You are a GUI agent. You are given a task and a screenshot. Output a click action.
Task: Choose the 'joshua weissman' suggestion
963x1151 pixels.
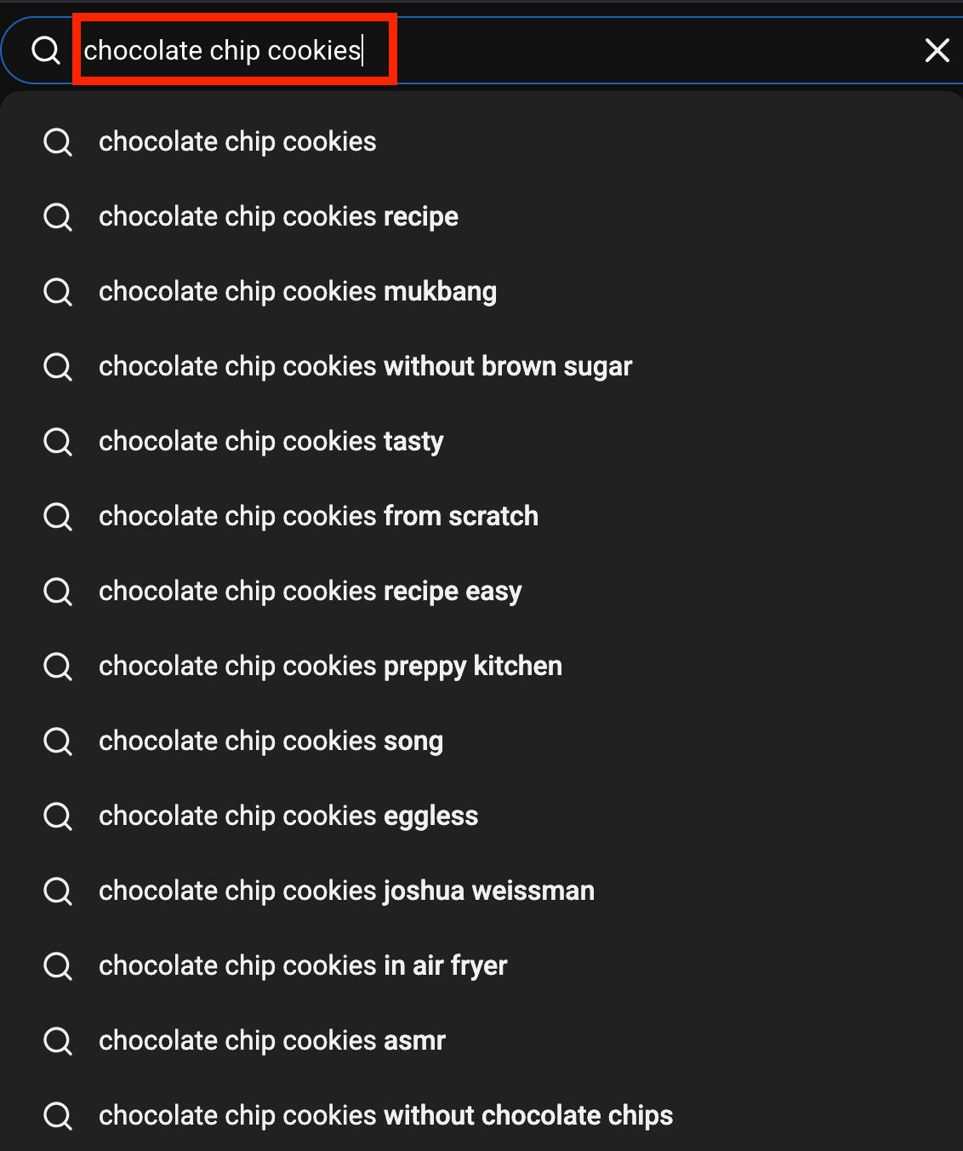pyautogui.click(x=346, y=890)
